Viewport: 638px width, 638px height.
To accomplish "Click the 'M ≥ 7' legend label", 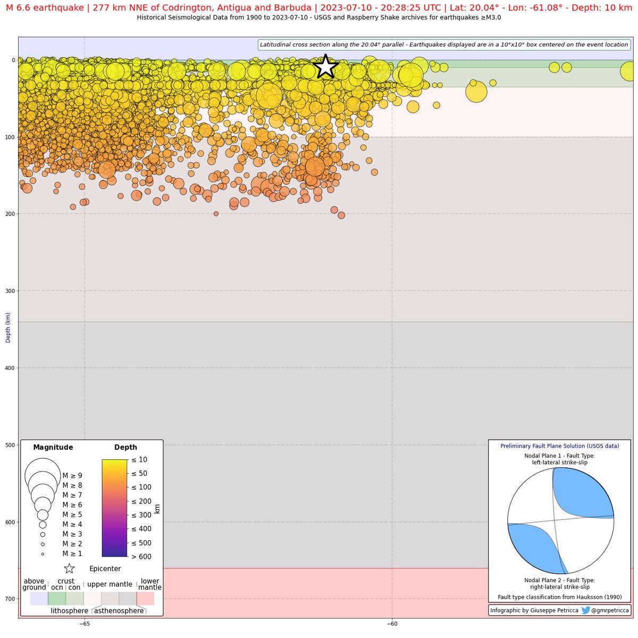I will [x=72, y=495].
